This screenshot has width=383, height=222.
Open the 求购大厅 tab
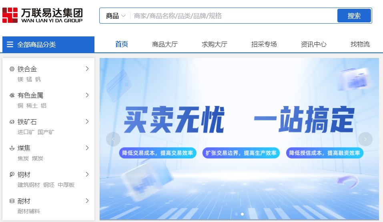215,44
